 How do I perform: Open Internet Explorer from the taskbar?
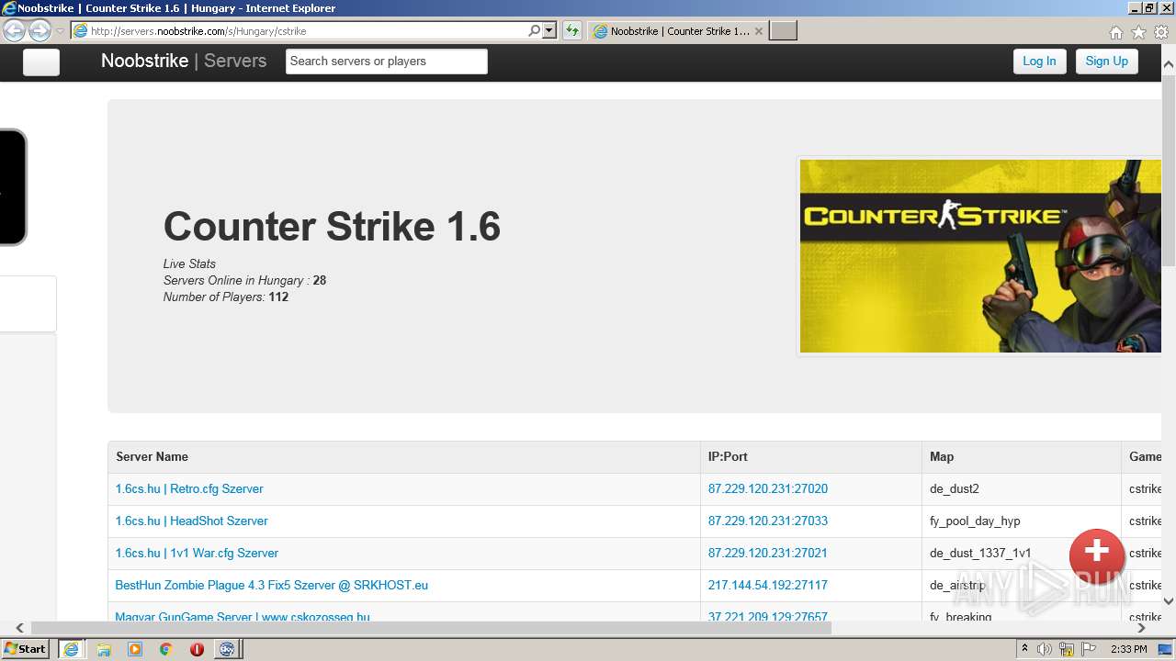(71, 649)
